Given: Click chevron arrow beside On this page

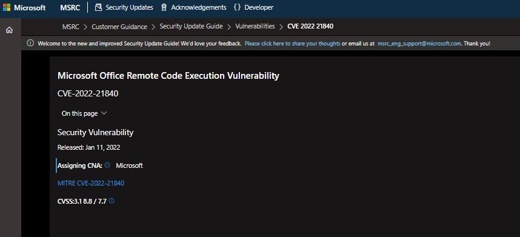Looking at the screenshot, I should point(104,113).
